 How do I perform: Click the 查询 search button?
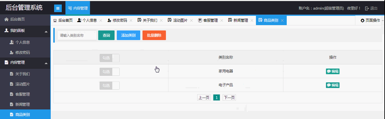(x=106, y=35)
